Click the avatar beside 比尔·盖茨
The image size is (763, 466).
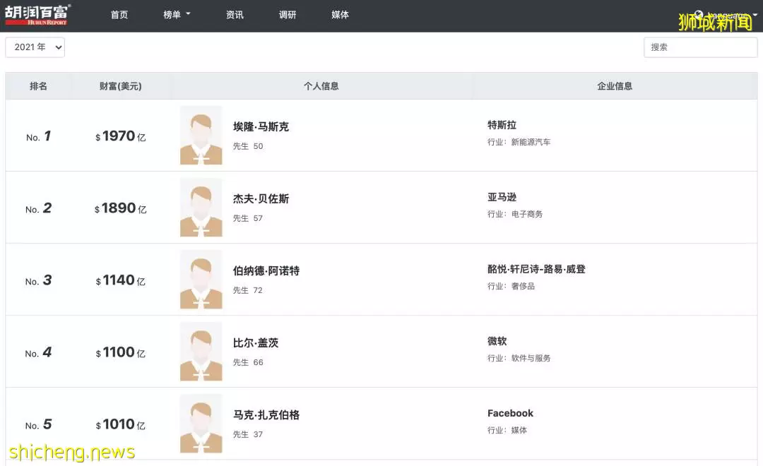[x=201, y=351]
